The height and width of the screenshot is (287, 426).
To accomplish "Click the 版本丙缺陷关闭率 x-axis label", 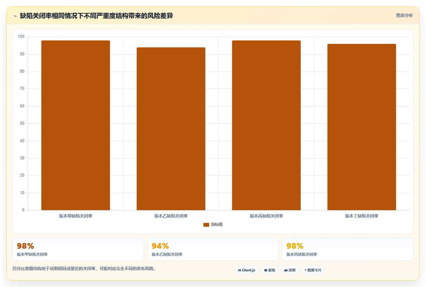I will 266,216.
